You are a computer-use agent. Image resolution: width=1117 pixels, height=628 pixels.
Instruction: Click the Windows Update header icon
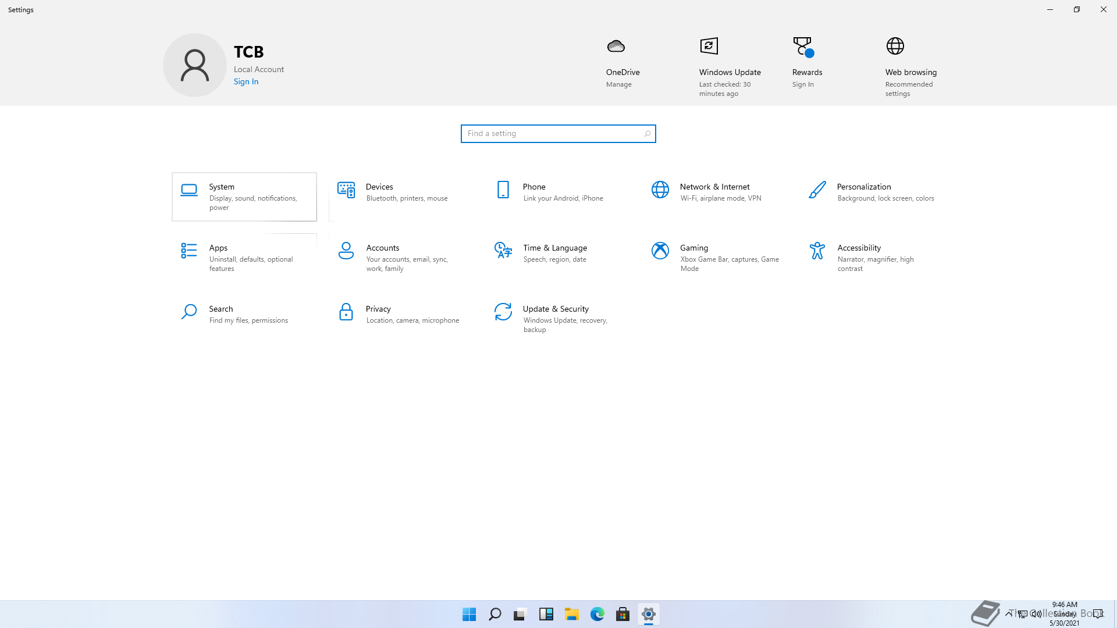(709, 46)
